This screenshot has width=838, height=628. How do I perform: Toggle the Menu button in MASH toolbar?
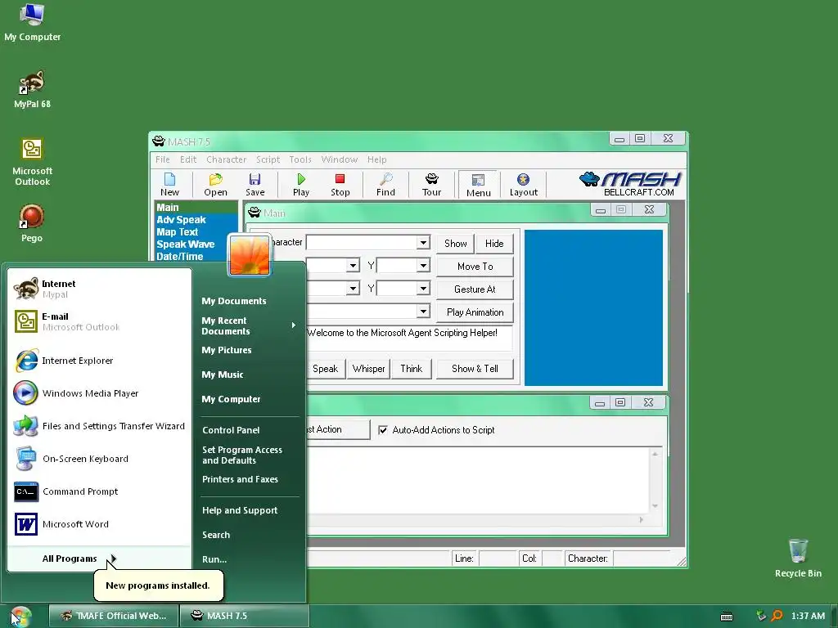478,185
